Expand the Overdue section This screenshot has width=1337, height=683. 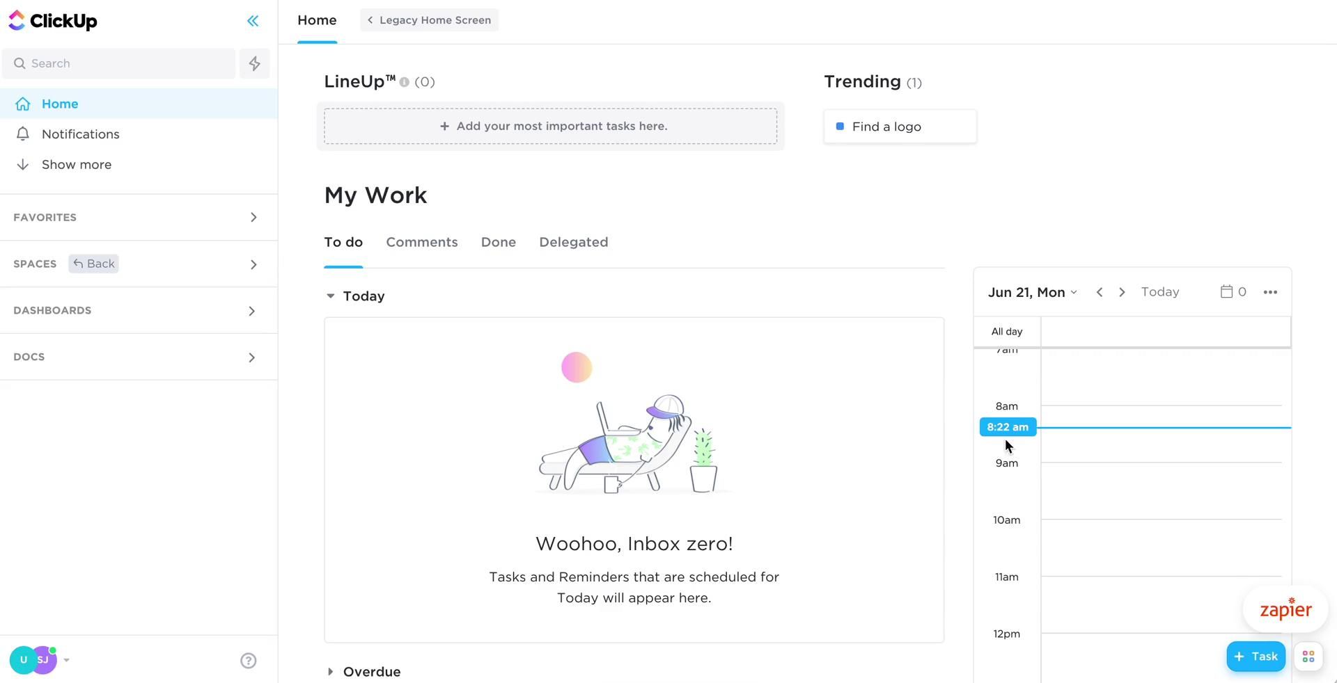coord(331,672)
